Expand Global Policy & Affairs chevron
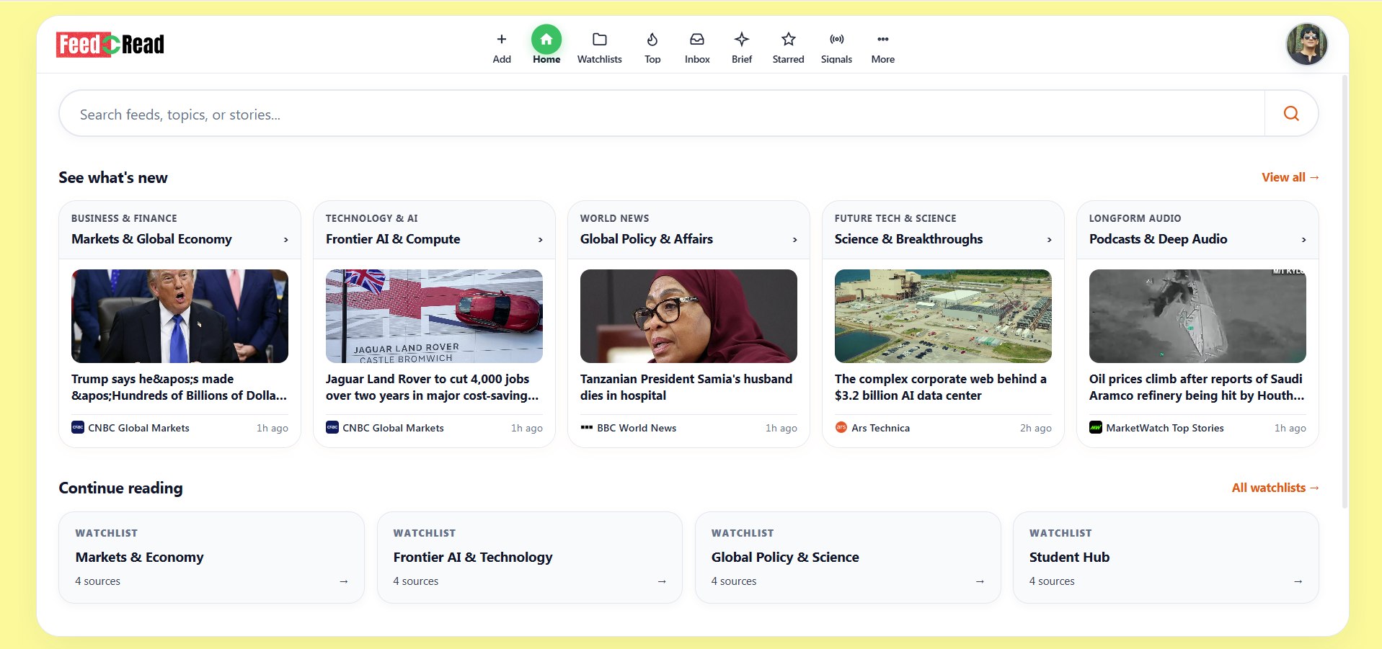This screenshot has width=1382, height=649. (795, 240)
